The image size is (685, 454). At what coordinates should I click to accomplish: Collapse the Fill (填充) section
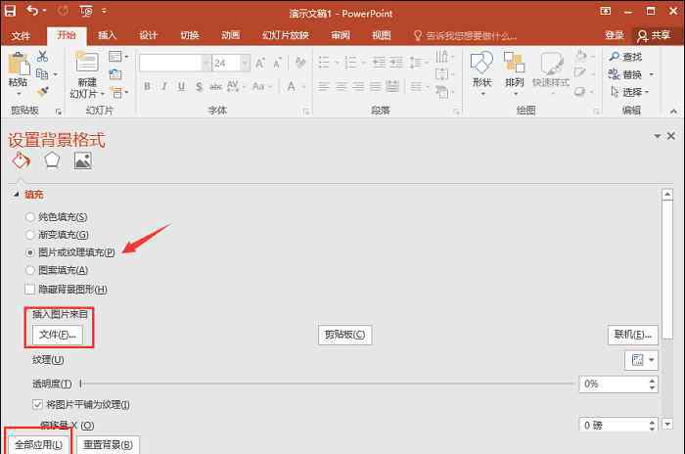[x=16, y=194]
